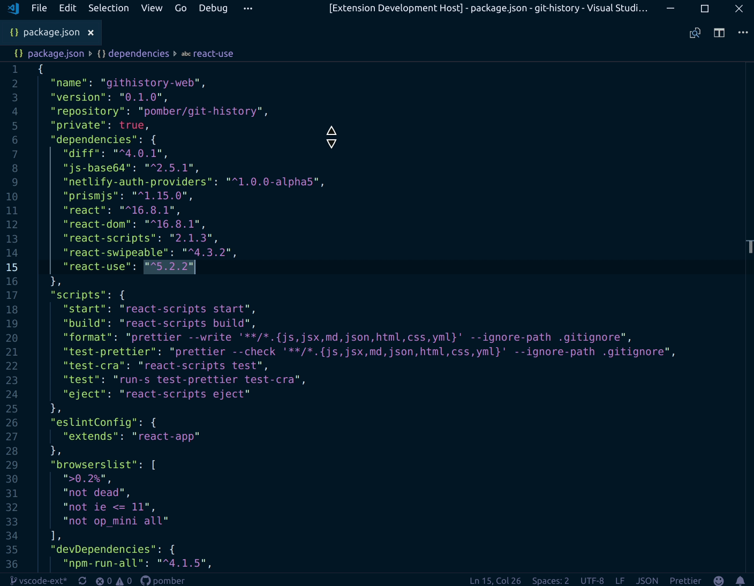Image resolution: width=754 pixels, height=586 pixels.
Task: Open the Debug menu
Action: point(213,8)
